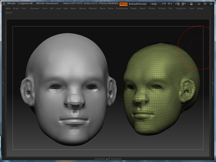
Task: Toggle the orange Menus button
Action: point(124,4)
